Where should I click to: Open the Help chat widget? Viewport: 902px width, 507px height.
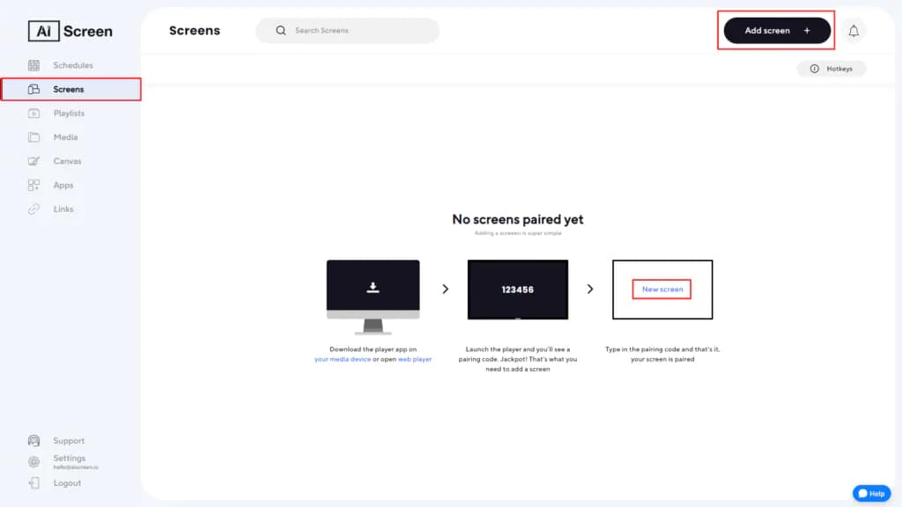click(x=871, y=494)
